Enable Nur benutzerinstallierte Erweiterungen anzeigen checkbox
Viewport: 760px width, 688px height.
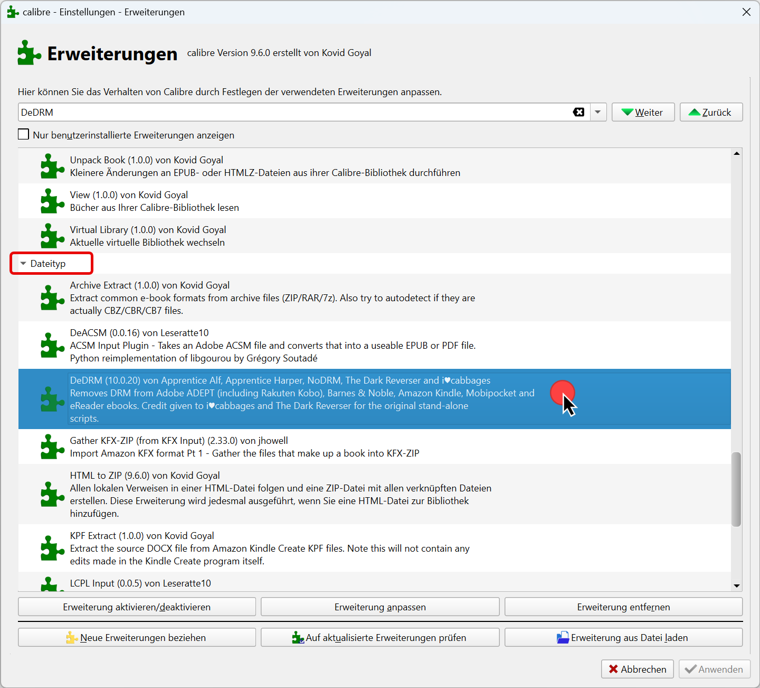coord(23,134)
